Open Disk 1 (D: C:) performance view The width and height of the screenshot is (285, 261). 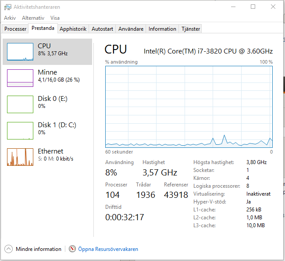(x=47, y=131)
